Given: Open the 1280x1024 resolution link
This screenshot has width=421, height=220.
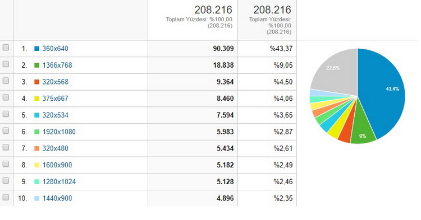Looking at the screenshot, I should coord(59,182).
